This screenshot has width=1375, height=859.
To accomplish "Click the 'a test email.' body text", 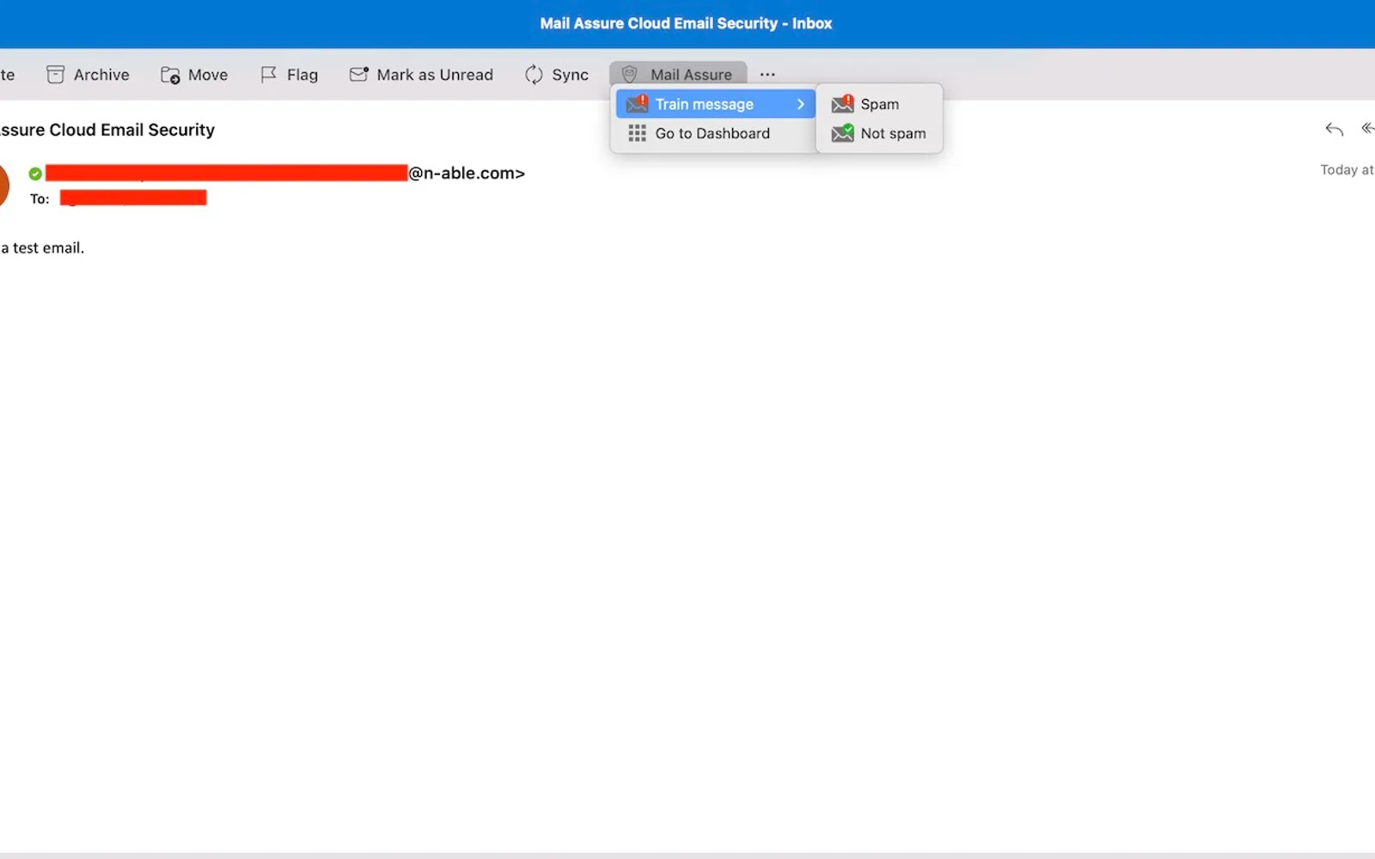I will (x=42, y=248).
